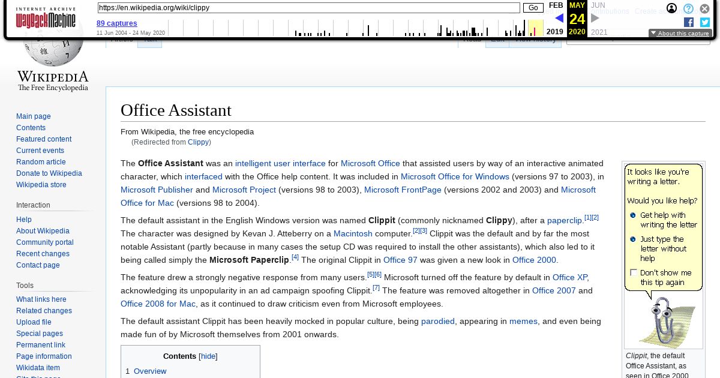The width and height of the screenshot is (720, 378).
Task: Open Recent changes link
Action: tap(43, 254)
